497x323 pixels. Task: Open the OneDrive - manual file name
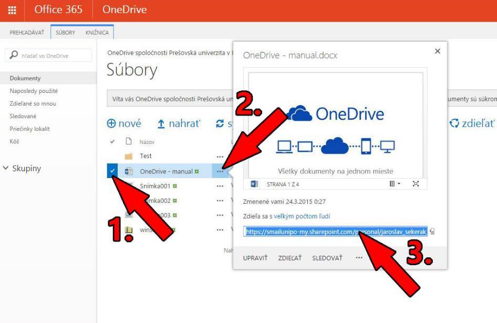coord(166,172)
